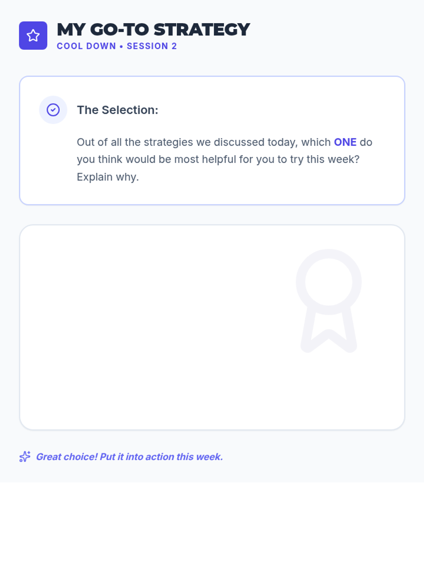The image size is (424, 566).
Task: Click the word "STRATEGY" in the title
Action: [202, 30]
